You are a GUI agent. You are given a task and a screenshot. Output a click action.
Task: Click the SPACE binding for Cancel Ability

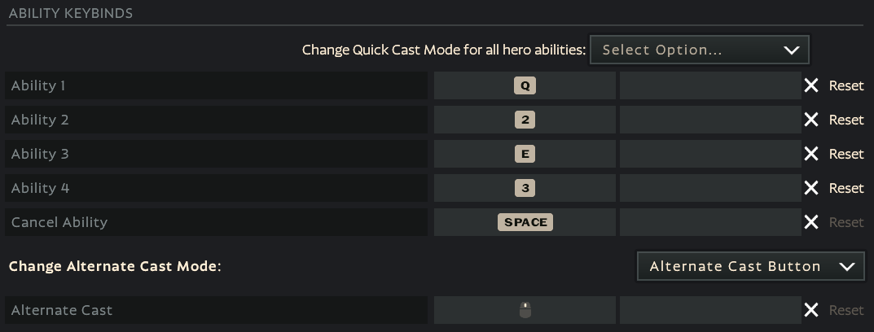pos(525,222)
